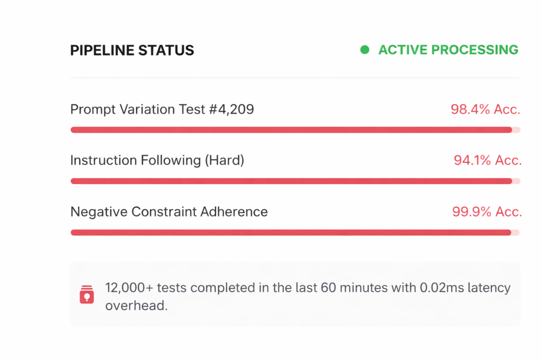Viewport: 541px width, 361px height.
Task: Click the ACTIVE PROCESSING status indicator
Action: 448,50
